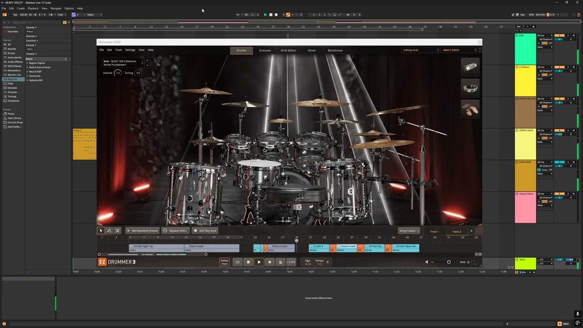Click Add Standard Groove button
This screenshot has height=328, width=583.
point(143,231)
